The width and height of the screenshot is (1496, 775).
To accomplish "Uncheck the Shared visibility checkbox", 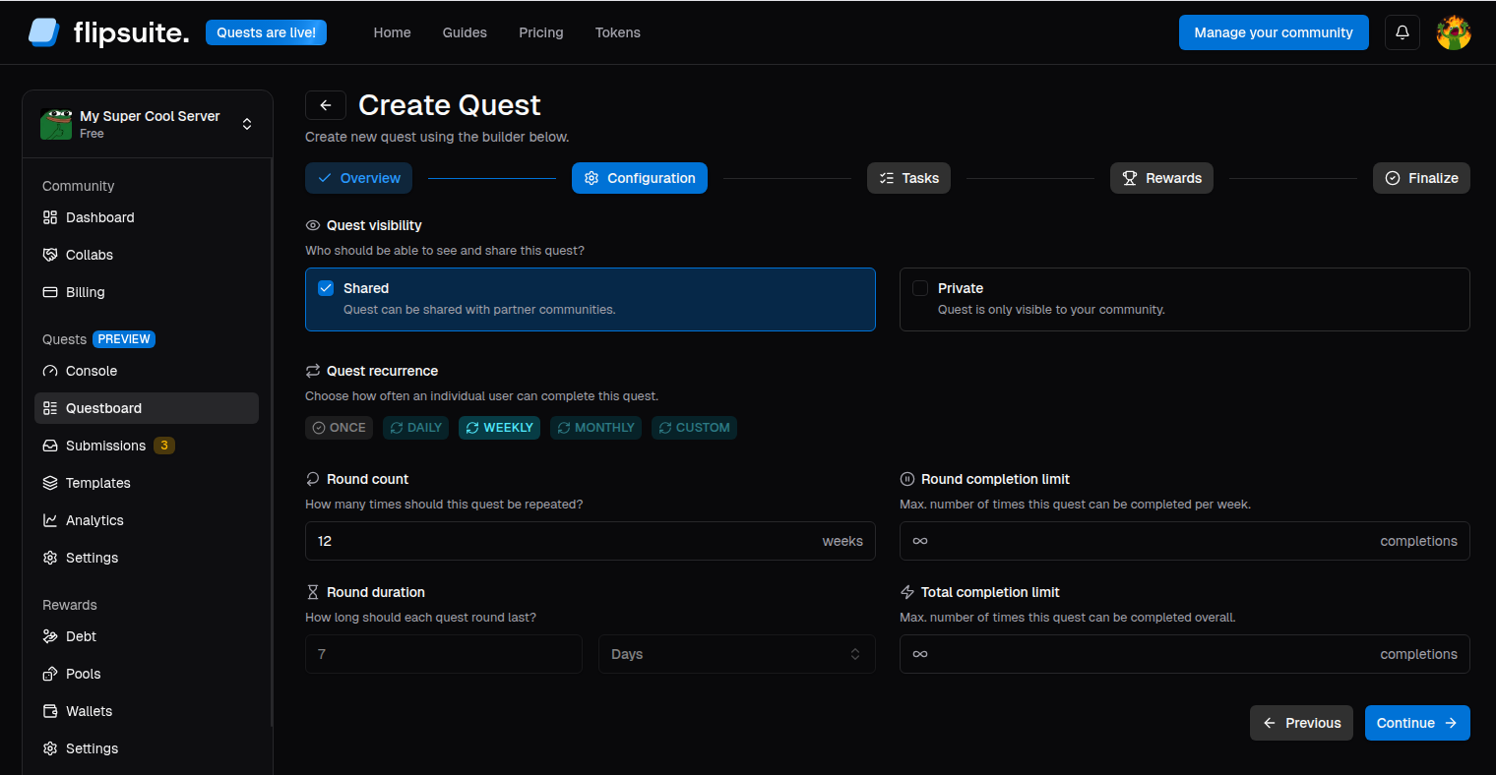I will (326, 288).
